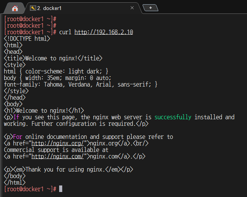Open the http://nginx.org/ link

[58, 144]
